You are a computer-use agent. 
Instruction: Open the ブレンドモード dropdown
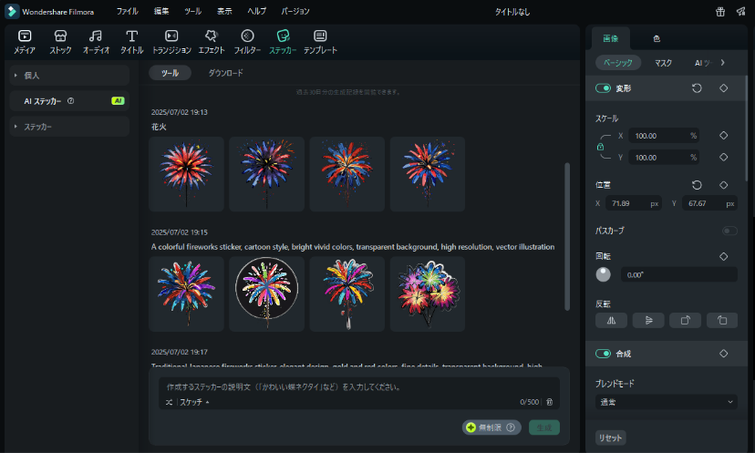[667, 402]
